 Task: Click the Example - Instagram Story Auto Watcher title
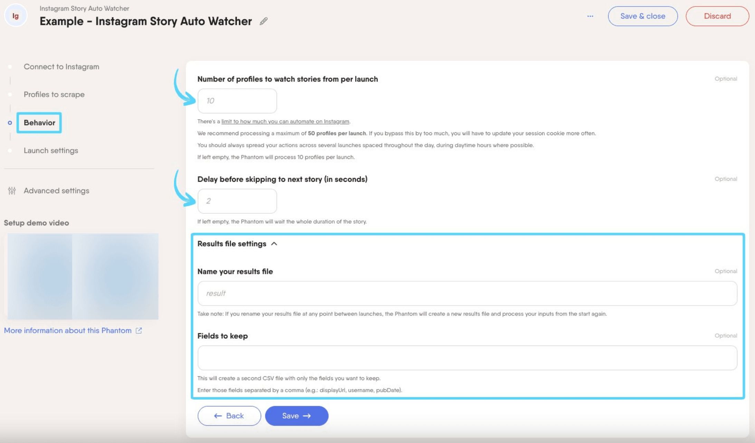pos(145,21)
